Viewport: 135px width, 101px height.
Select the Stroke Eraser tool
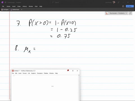coord(15,10)
